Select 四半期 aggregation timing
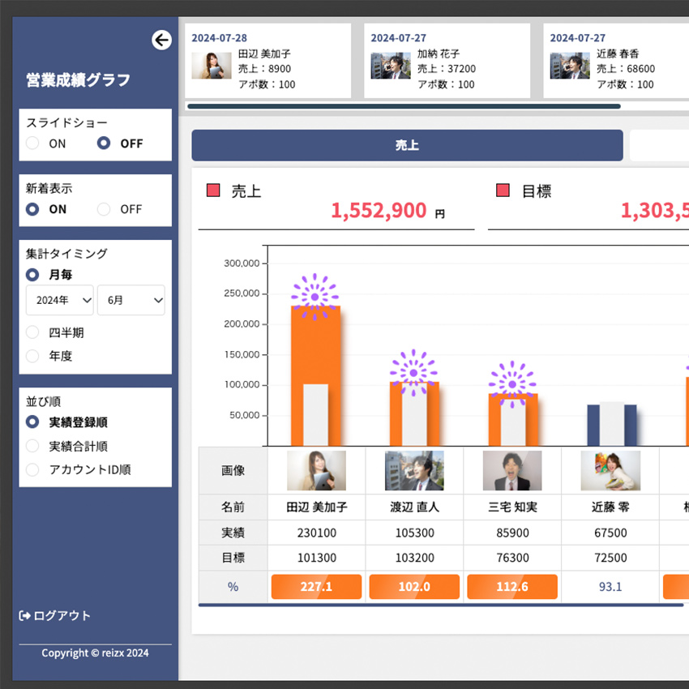 tap(33, 332)
